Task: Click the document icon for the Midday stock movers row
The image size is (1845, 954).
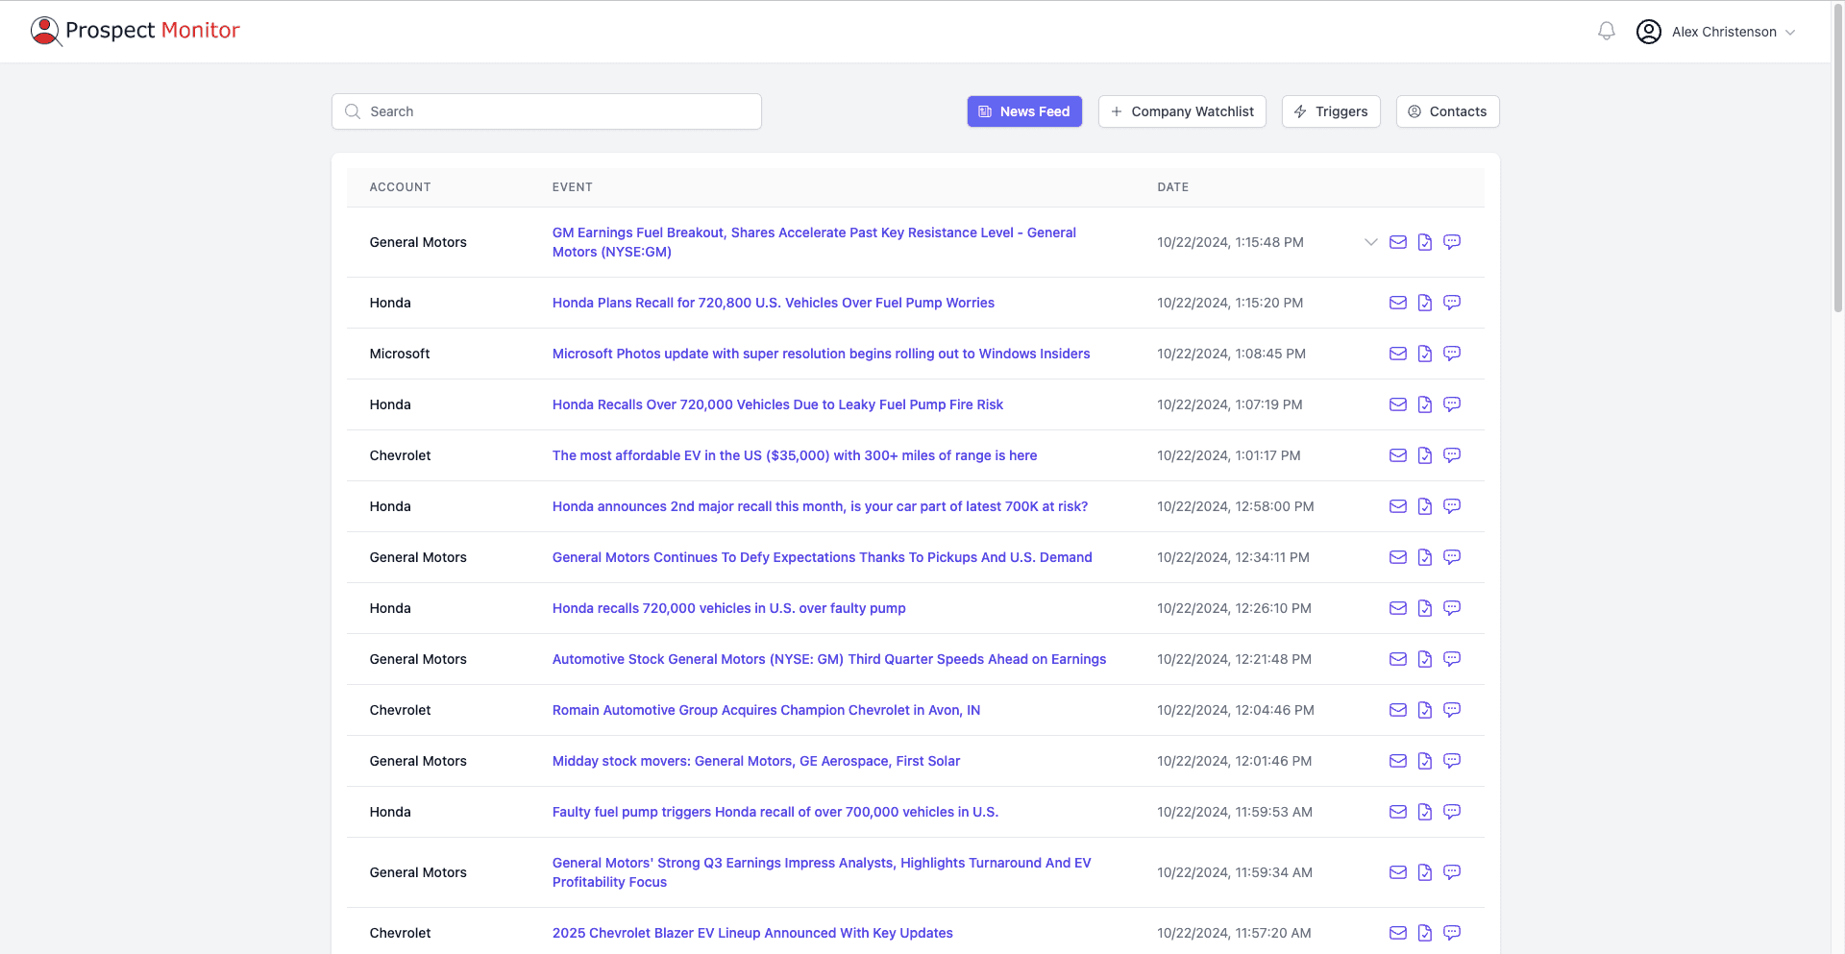Action: click(x=1424, y=761)
